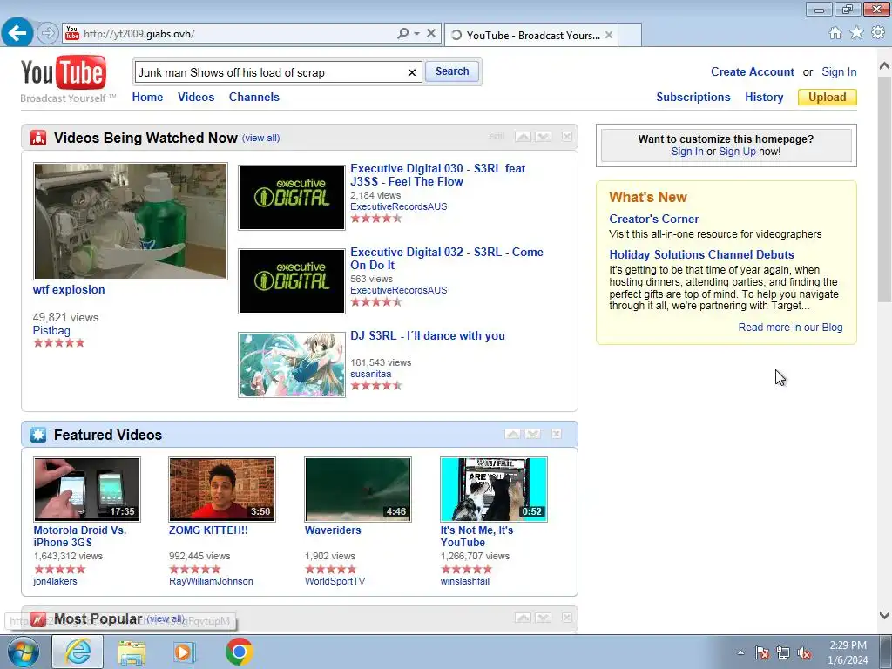Click the page scrollbar up arrow

885,66
